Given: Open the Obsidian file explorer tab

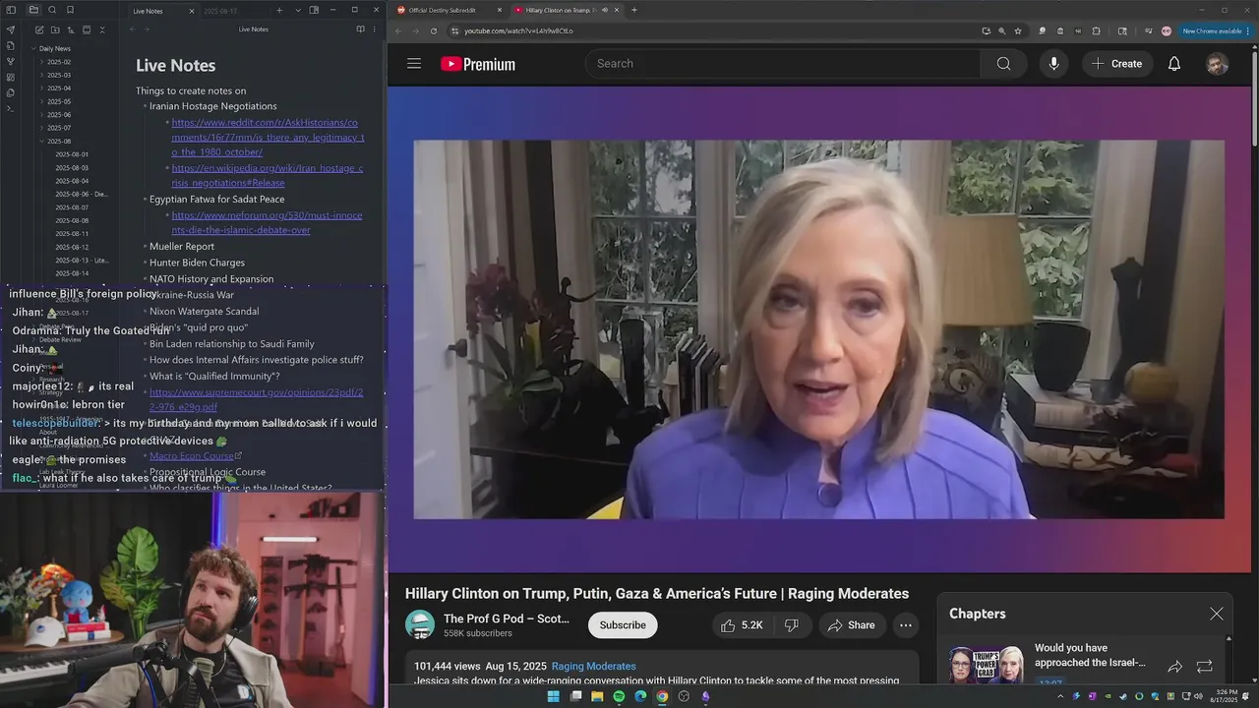Looking at the screenshot, I should (33, 10).
